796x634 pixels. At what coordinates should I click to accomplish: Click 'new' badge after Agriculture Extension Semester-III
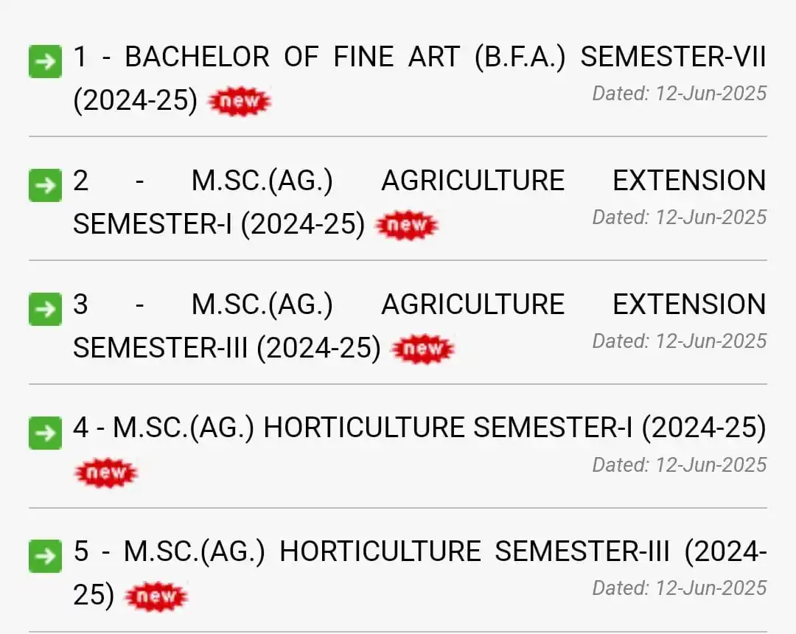pyautogui.click(x=423, y=349)
